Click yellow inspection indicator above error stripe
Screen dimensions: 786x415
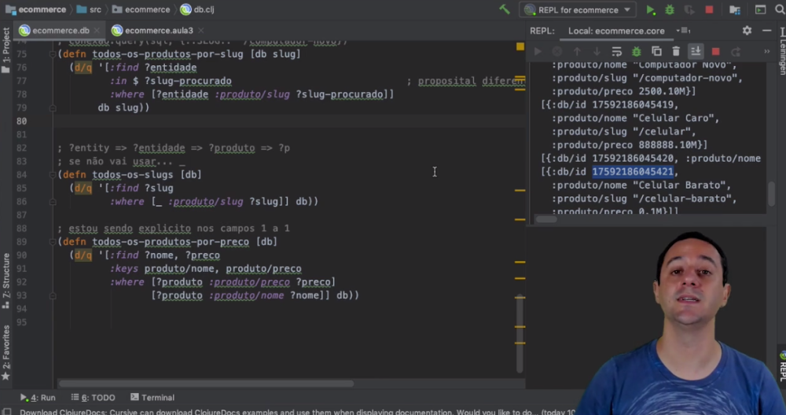click(520, 46)
